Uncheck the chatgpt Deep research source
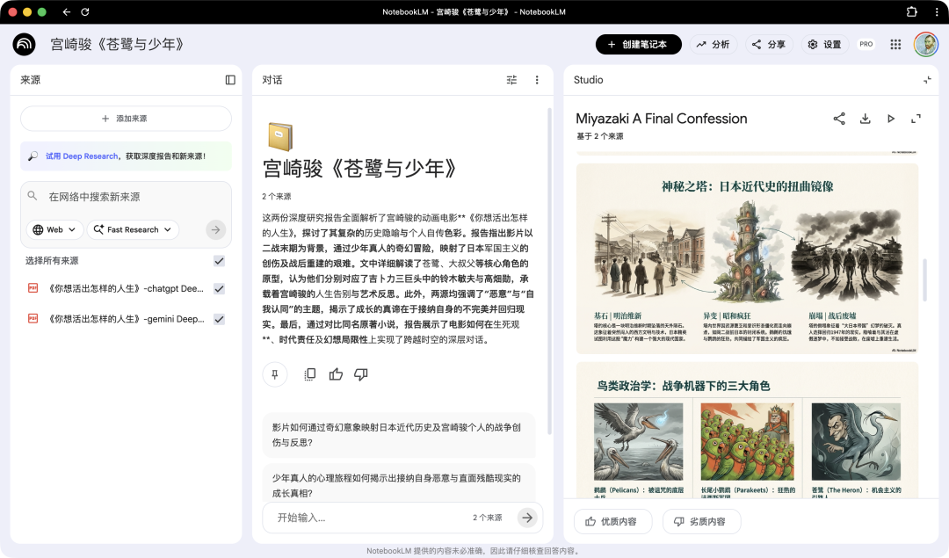 pyautogui.click(x=219, y=289)
